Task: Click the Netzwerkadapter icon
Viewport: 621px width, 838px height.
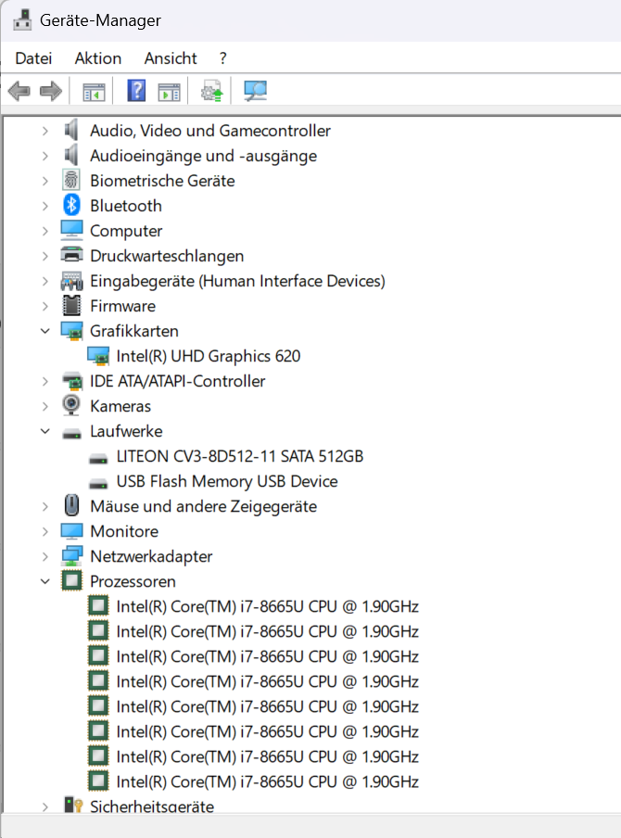Action: coord(71,556)
